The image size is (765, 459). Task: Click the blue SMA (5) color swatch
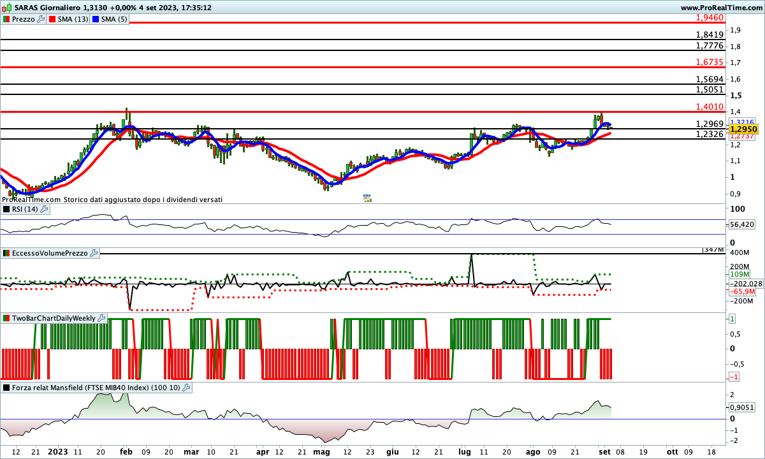coord(97,19)
